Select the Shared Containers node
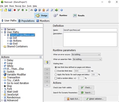This screenshot has width=119, height=102. point(17,46)
